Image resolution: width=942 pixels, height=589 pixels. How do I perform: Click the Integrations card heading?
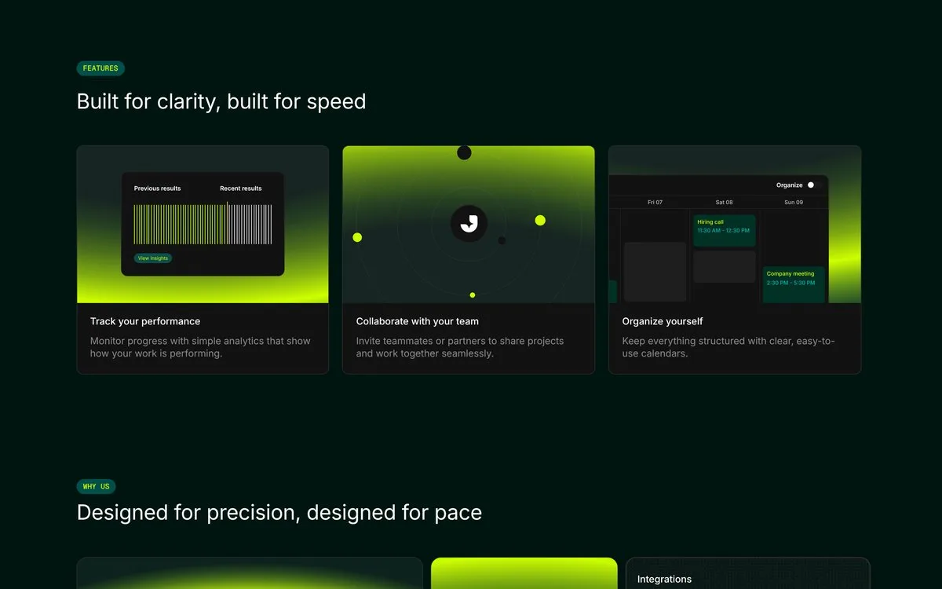[x=664, y=579]
